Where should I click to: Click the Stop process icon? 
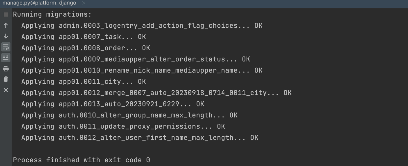click(5, 14)
